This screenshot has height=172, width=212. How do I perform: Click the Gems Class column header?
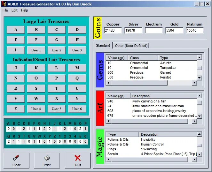(x=143, y=58)
